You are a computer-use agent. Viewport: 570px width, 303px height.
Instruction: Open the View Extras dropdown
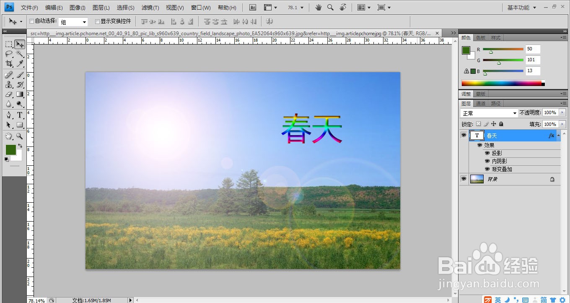[x=271, y=8]
